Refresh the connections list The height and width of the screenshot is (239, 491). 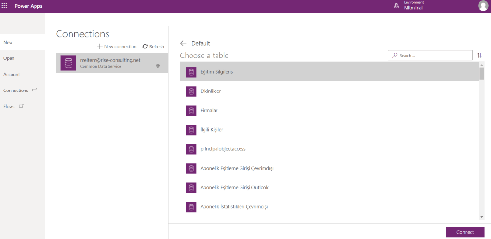[x=153, y=46]
